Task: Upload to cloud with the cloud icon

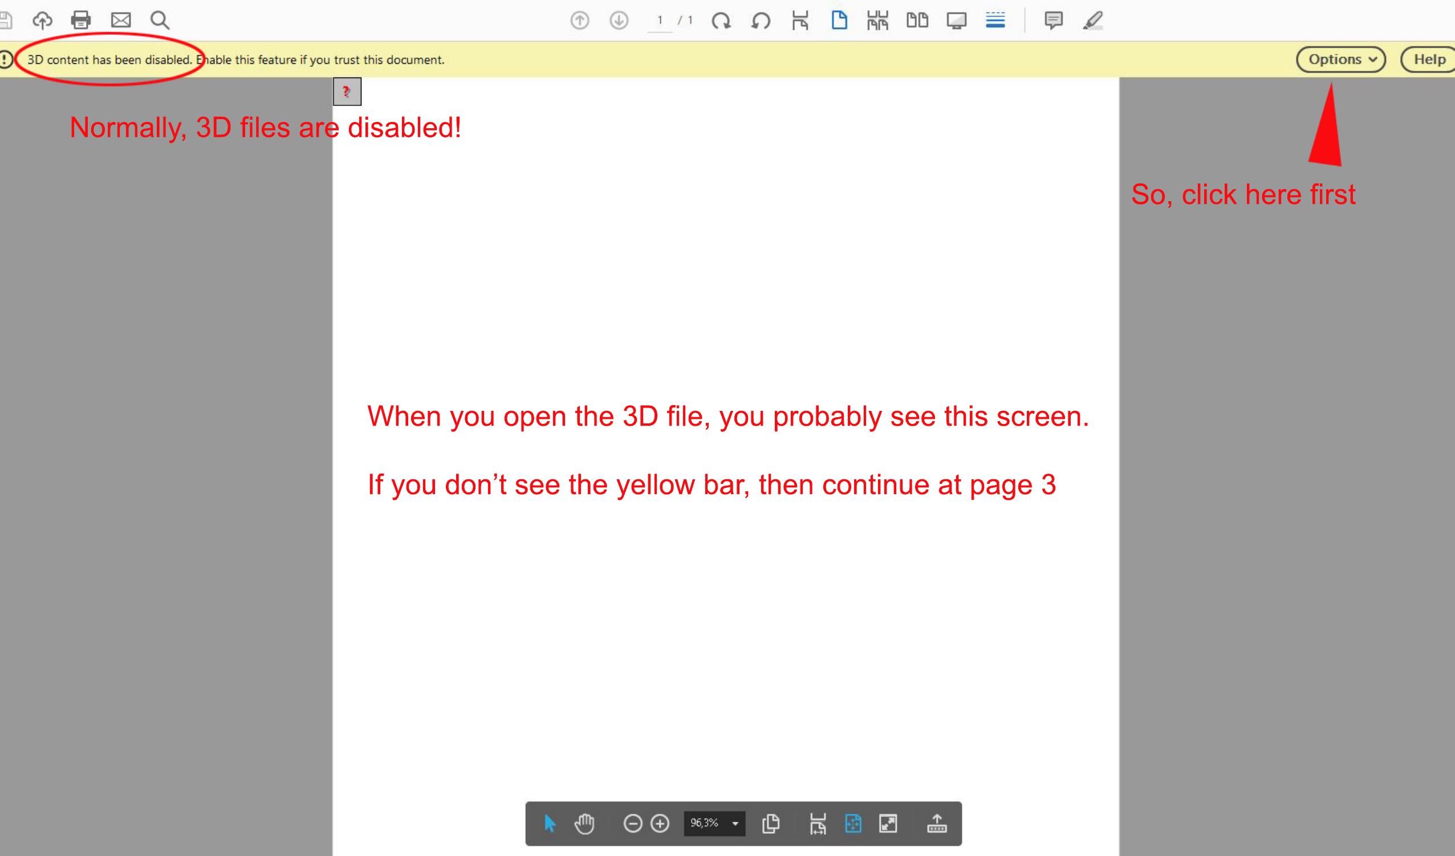Action: coord(42,20)
